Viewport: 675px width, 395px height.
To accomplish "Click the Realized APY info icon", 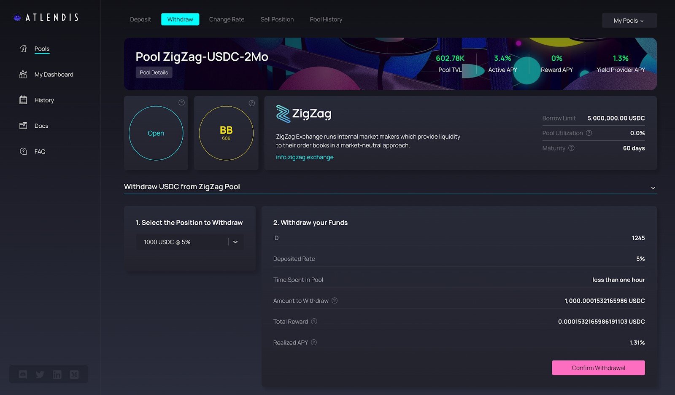I will click(x=314, y=342).
